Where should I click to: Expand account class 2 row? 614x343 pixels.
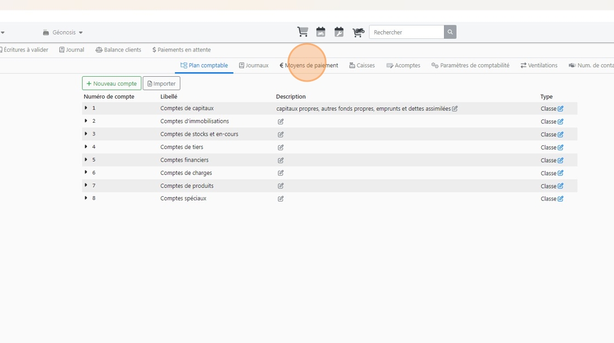pyautogui.click(x=86, y=121)
